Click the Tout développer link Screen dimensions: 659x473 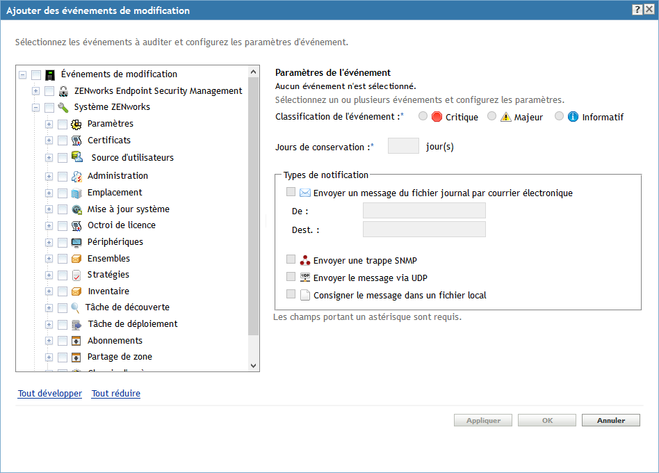tap(50, 394)
